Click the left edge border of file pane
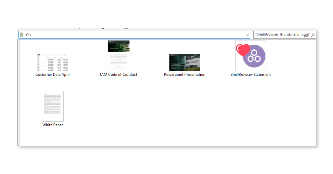The height and width of the screenshot is (174, 333). click(19, 92)
